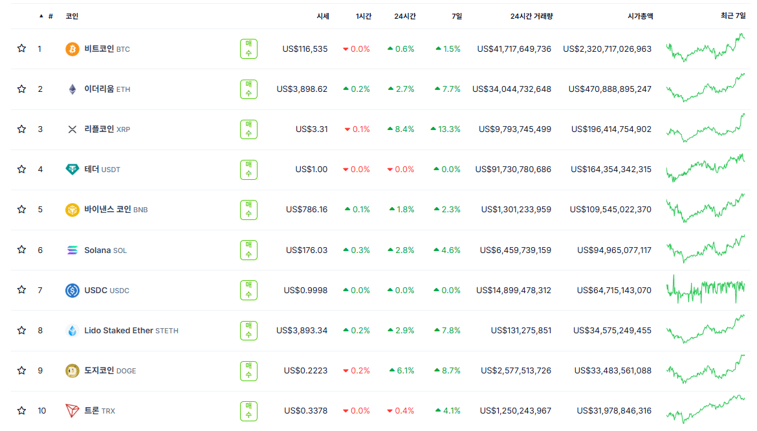Open the USDC 7-day sparkline chart
757x431 pixels.
coord(705,289)
